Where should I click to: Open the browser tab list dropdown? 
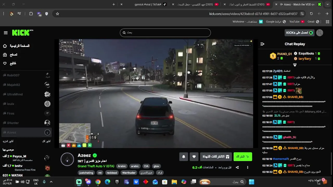(328, 4)
